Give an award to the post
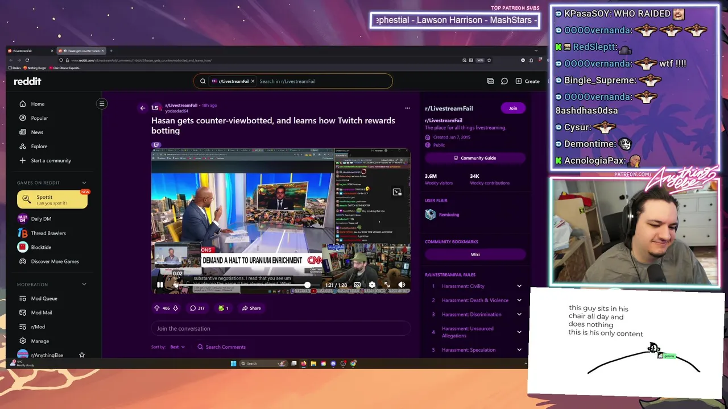This screenshot has width=728, height=409. coord(223,308)
